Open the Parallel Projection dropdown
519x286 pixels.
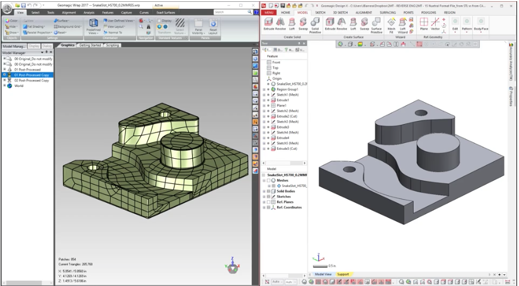click(37, 32)
